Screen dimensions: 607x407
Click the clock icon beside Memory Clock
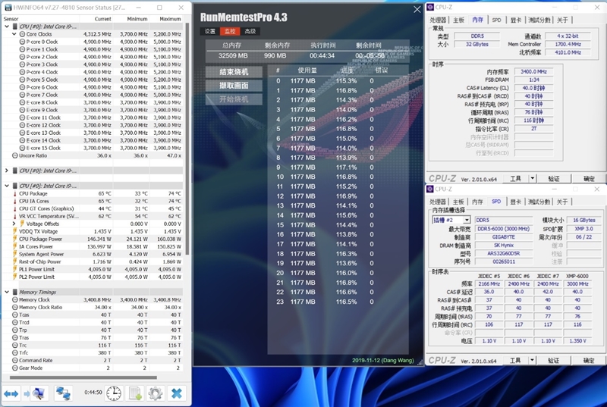(x=14, y=299)
